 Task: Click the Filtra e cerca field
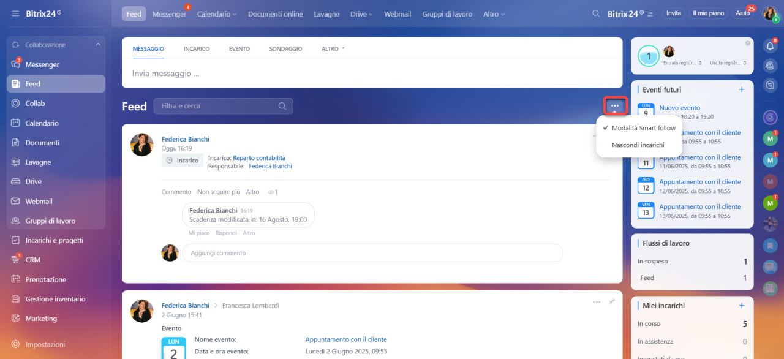224,106
